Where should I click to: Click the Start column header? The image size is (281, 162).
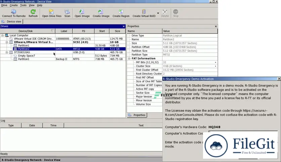tap(102, 31)
